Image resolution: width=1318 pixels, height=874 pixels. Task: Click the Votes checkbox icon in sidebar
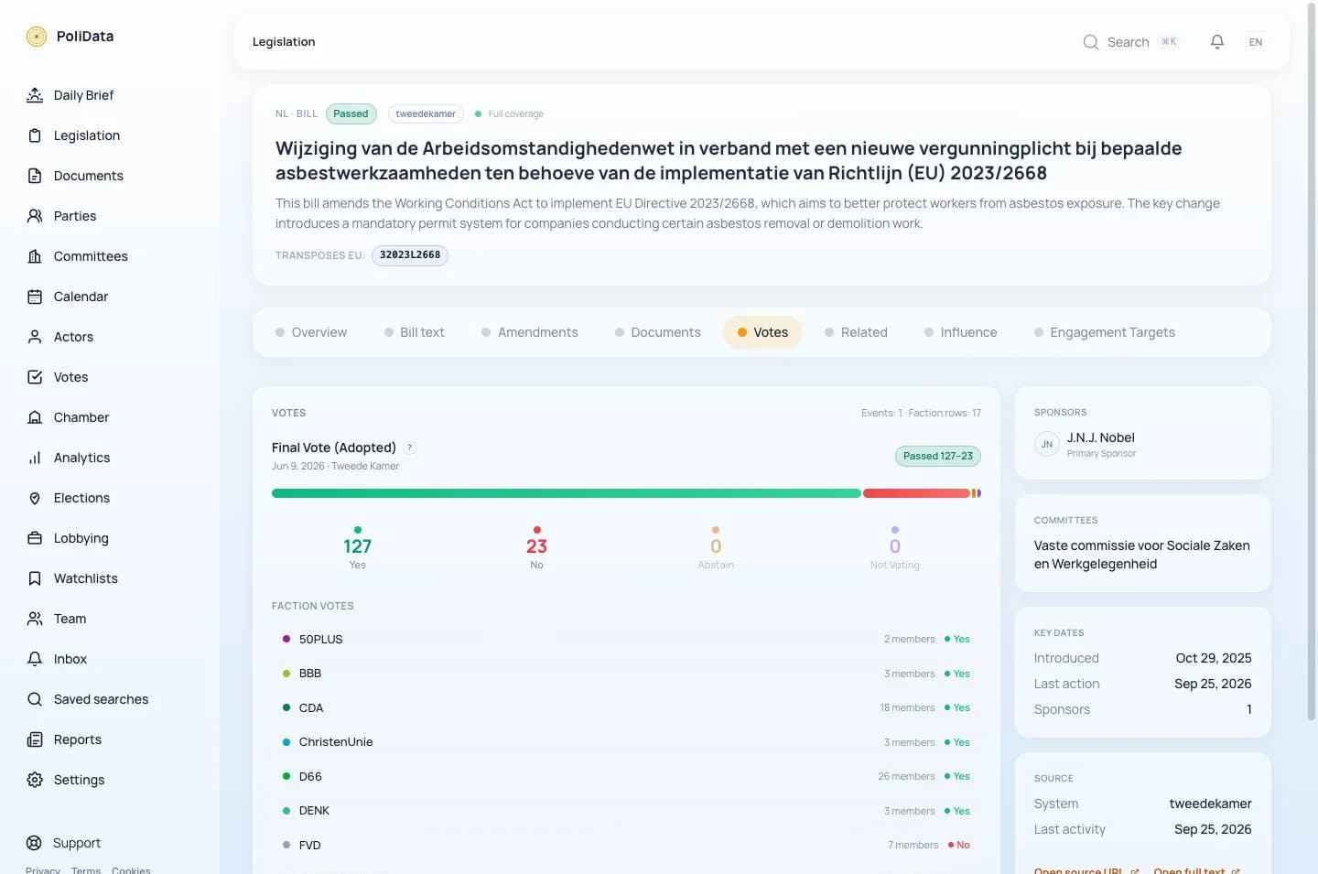(35, 377)
